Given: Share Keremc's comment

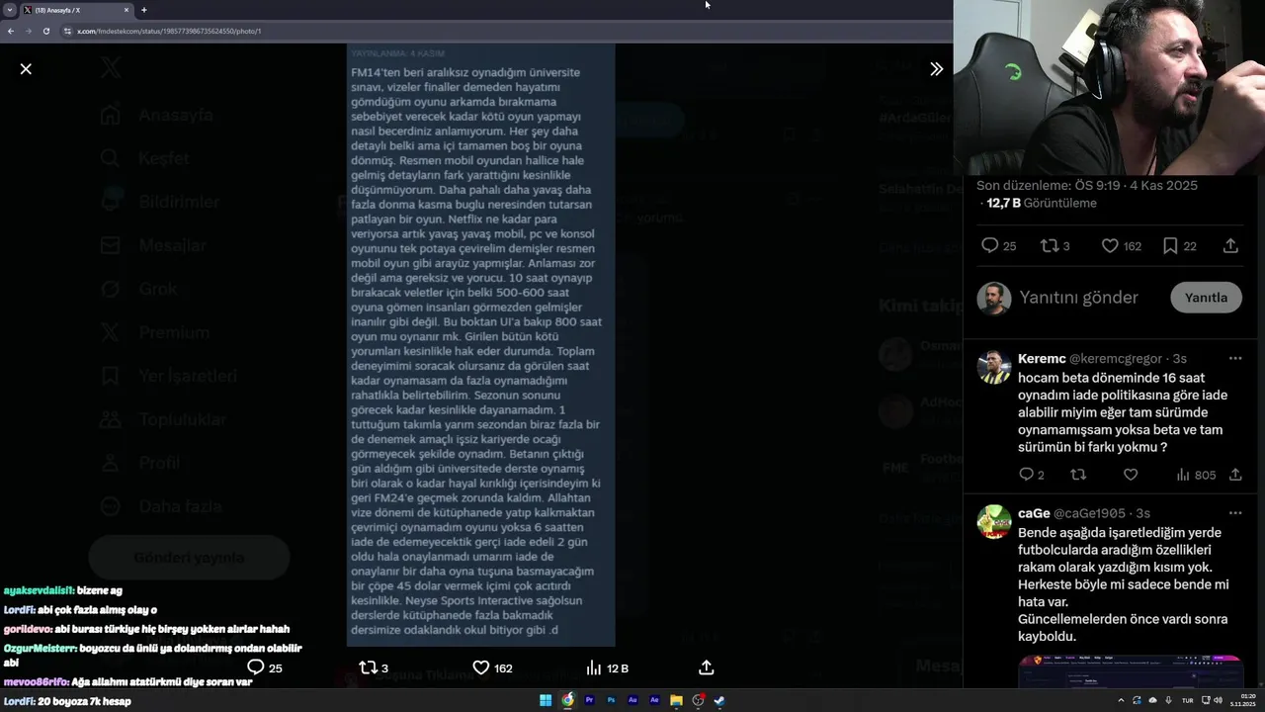Looking at the screenshot, I should pos(1235,475).
